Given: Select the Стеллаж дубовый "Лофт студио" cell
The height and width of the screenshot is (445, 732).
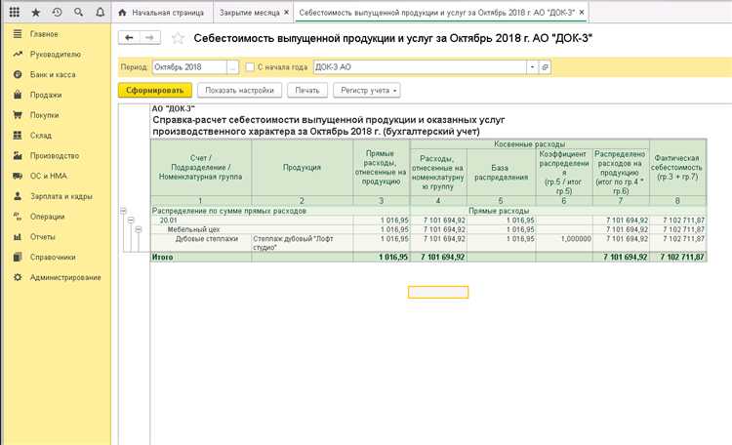Looking at the screenshot, I should (x=303, y=243).
